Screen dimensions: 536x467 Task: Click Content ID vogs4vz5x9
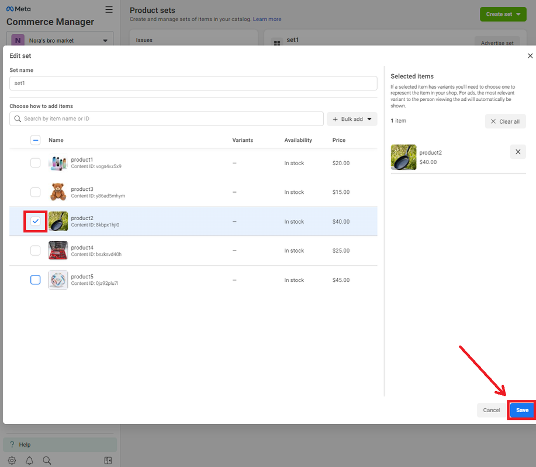(96, 166)
